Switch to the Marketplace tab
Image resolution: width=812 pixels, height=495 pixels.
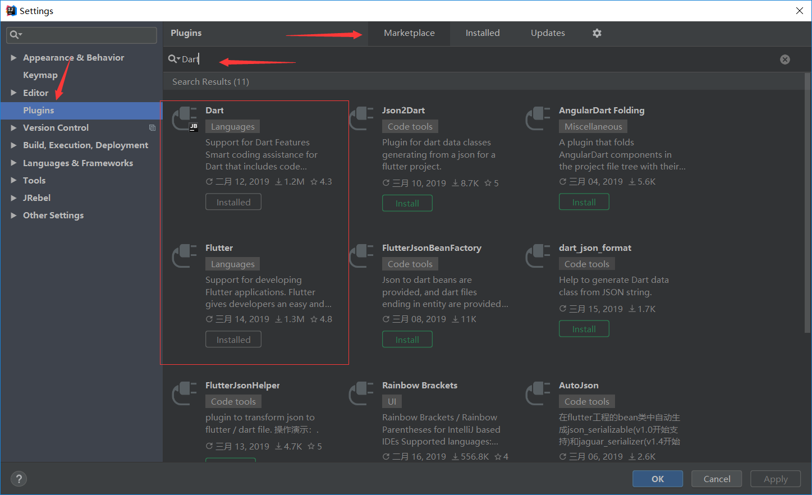409,33
